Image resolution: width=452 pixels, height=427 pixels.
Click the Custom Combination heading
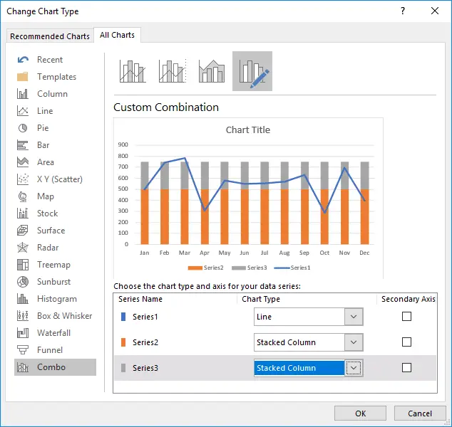pos(166,107)
